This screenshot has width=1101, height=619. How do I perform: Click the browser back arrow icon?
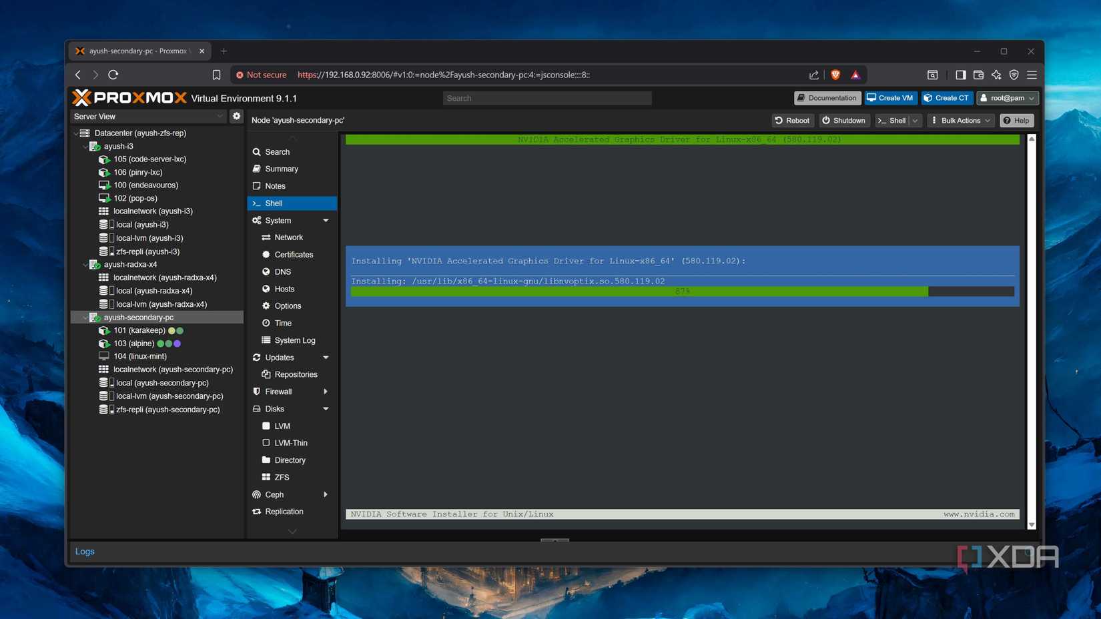coord(78,75)
